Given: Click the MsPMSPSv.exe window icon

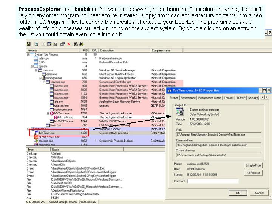Looking at the screenshot, I should click(52, 121).
